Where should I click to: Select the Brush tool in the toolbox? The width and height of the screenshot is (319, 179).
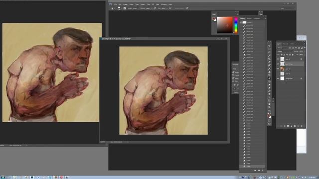click(x=269, y=69)
